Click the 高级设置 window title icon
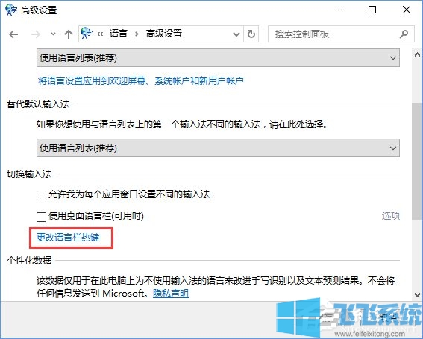 pyautogui.click(x=11, y=10)
